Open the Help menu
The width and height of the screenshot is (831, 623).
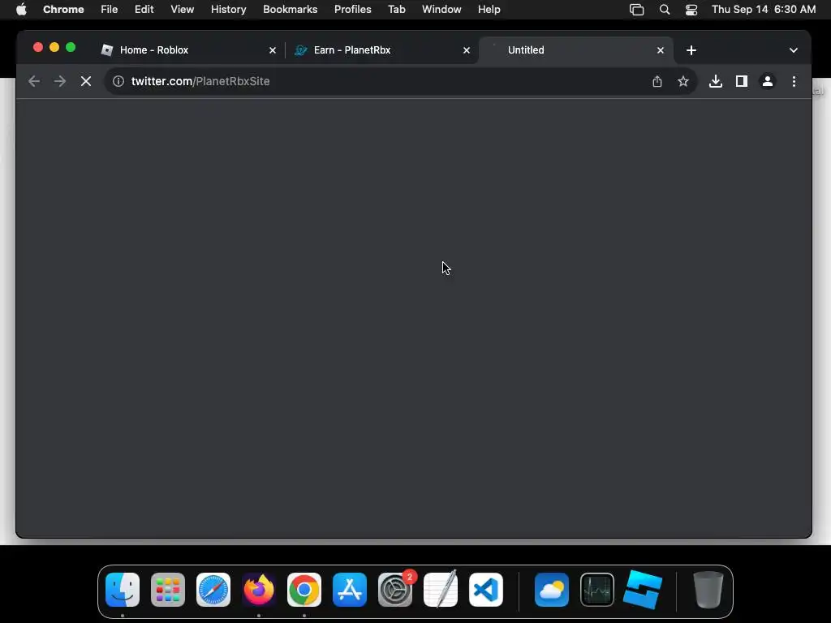(489, 9)
